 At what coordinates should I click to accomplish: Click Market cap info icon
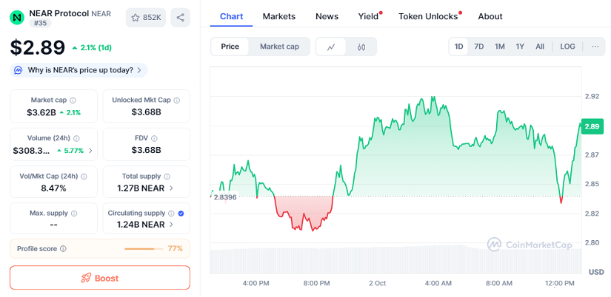click(x=73, y=100)
